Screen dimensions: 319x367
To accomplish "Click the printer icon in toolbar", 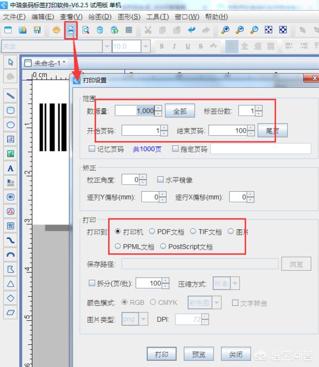I will point(70,30).
